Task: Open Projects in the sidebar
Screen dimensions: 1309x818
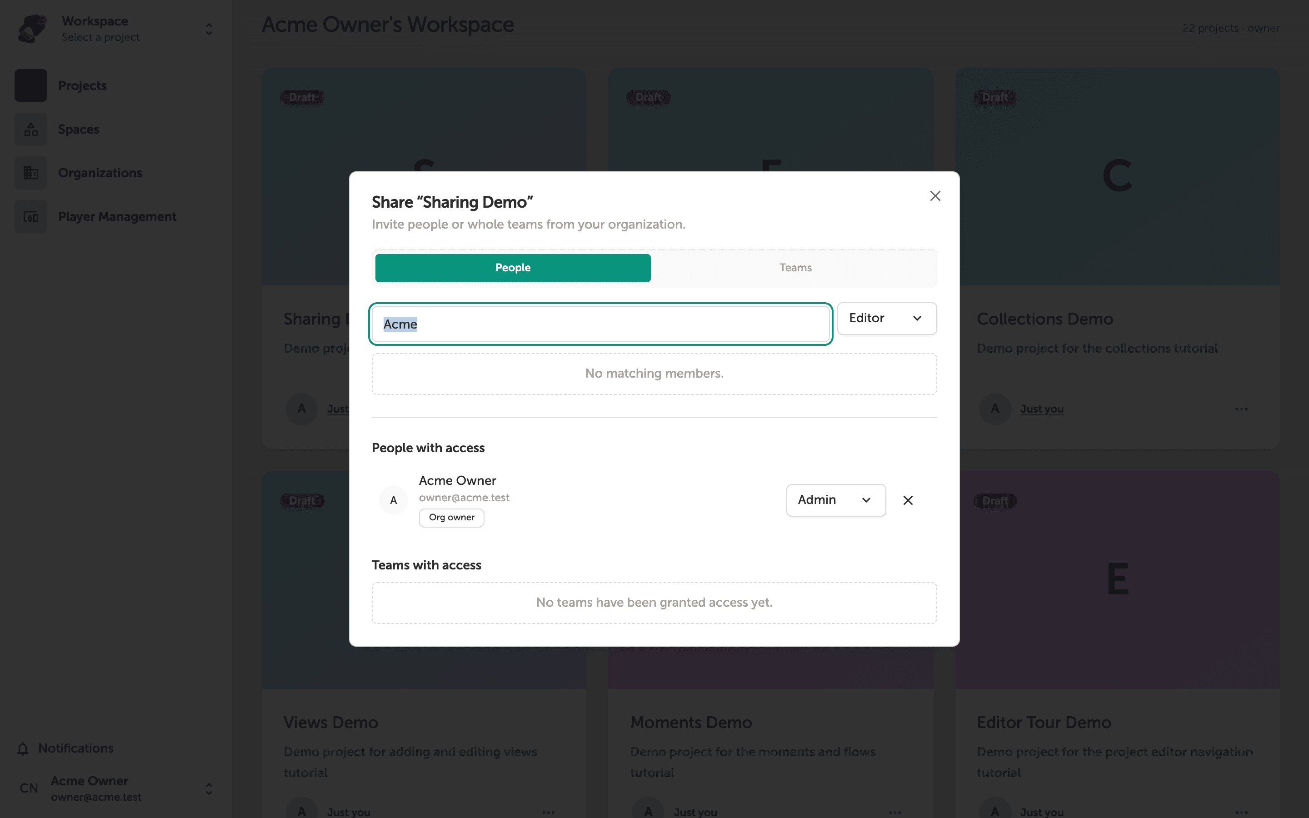Action: (x=82, y=85)
